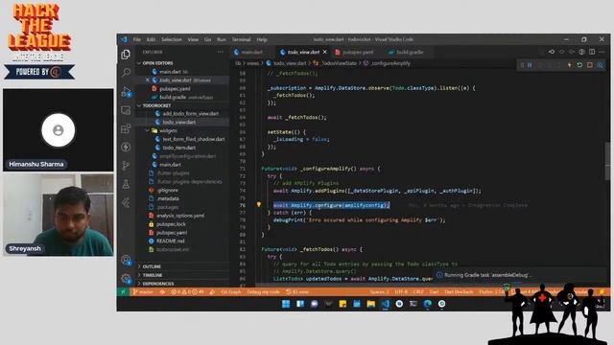Open the lightning bolt activity bar view

click(126, 147)
